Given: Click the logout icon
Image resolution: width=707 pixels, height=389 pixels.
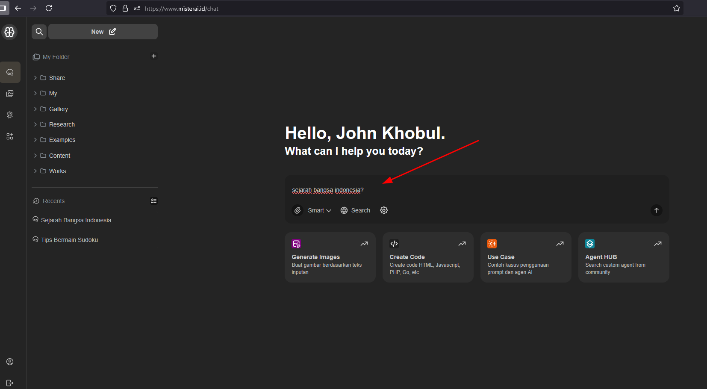Looking at the screenshot, I should [10, 383].
